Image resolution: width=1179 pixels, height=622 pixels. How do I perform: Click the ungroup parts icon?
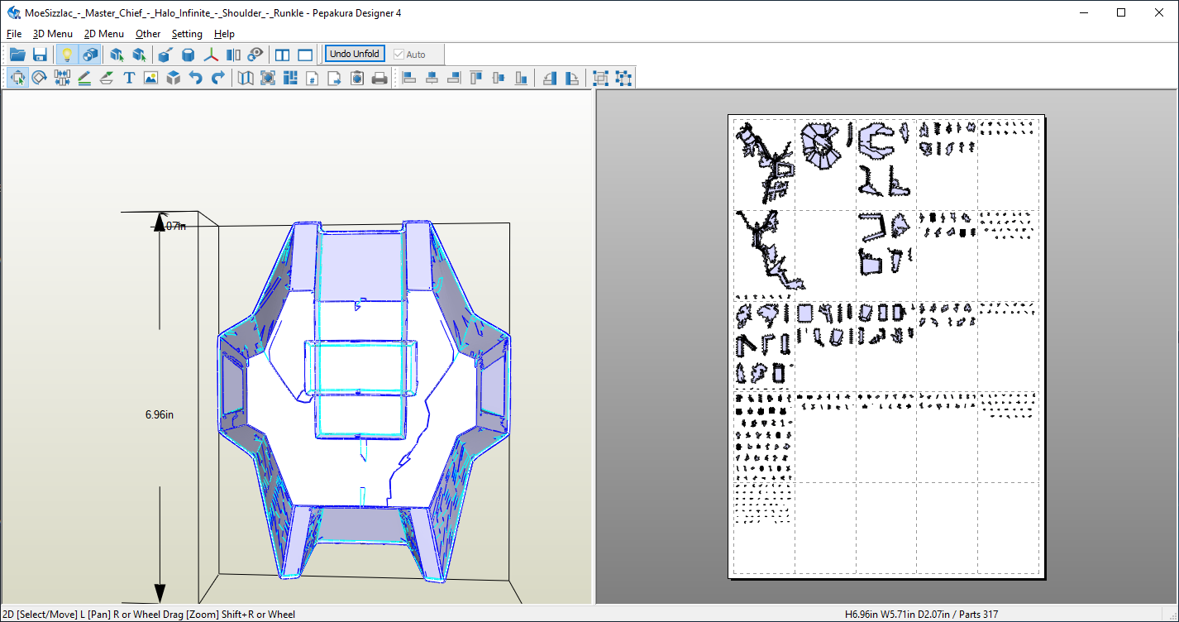coord(623,78)
